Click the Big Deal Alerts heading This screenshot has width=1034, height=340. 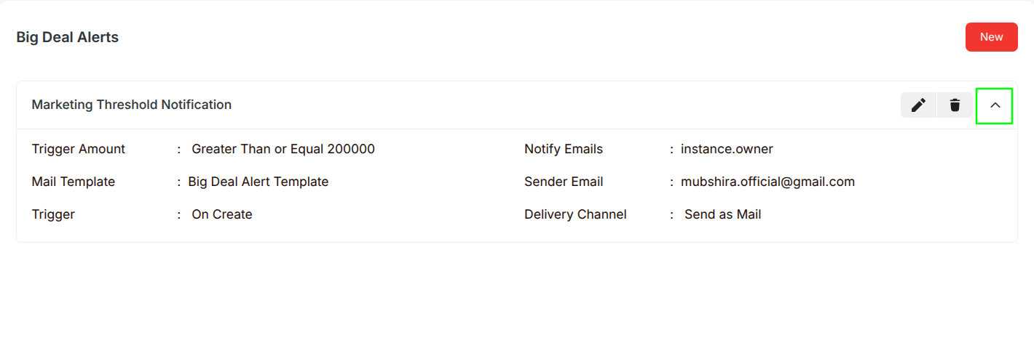pos(68,37)
